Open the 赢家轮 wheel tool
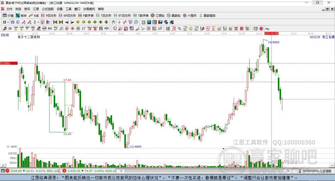The height and width of the screenshot is (181, 335). pyautogui.click(x=174, y=16)
